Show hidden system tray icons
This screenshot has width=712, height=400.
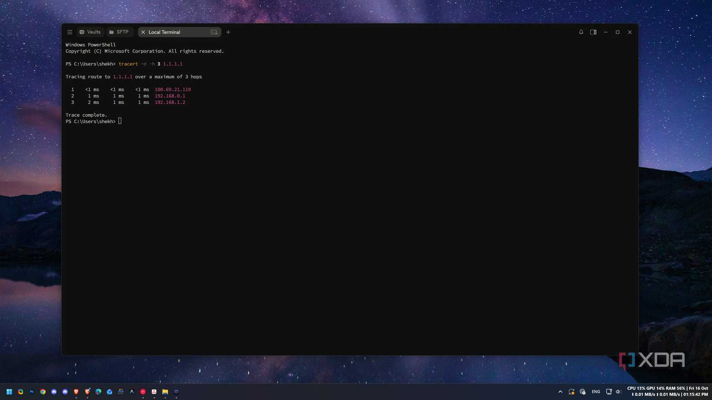coord(560,392)
